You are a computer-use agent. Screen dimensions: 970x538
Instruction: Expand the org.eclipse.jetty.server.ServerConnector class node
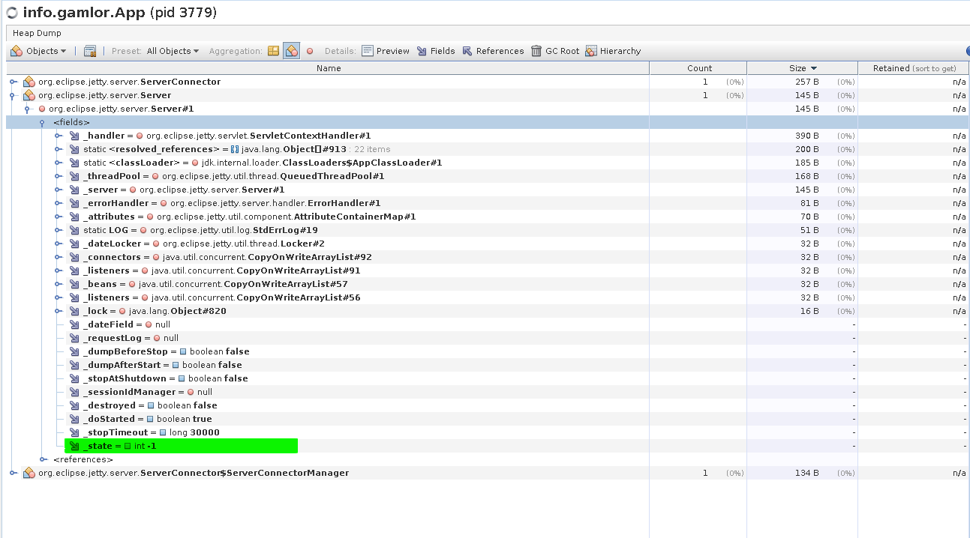click(x=14, y=82)
